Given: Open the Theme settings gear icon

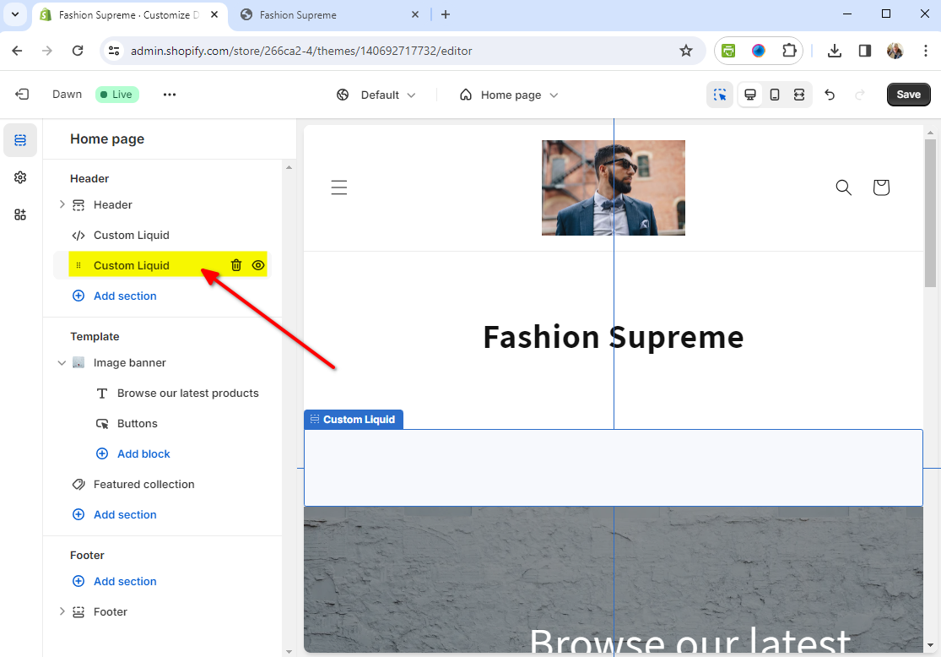Looking at the screenshot, I should click(20, 177).
